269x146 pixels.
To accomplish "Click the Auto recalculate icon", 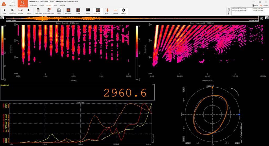I will tap(49, 11).
